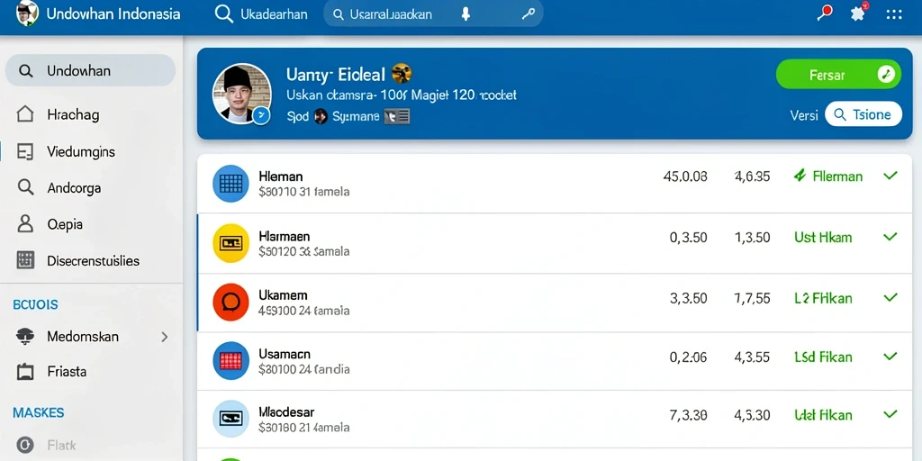The height and width of the screenshot is (461, 922).
Task: Click the card icon after Syrmana
Action: (396, 117)
